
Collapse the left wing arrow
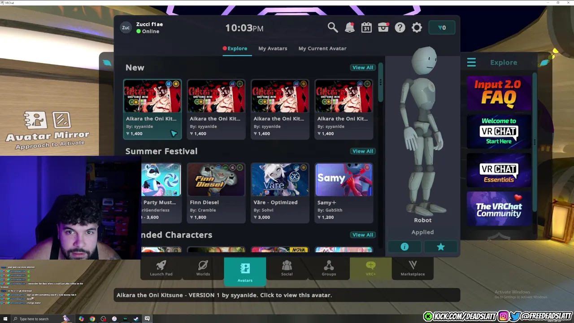click(x=107, y=63)
